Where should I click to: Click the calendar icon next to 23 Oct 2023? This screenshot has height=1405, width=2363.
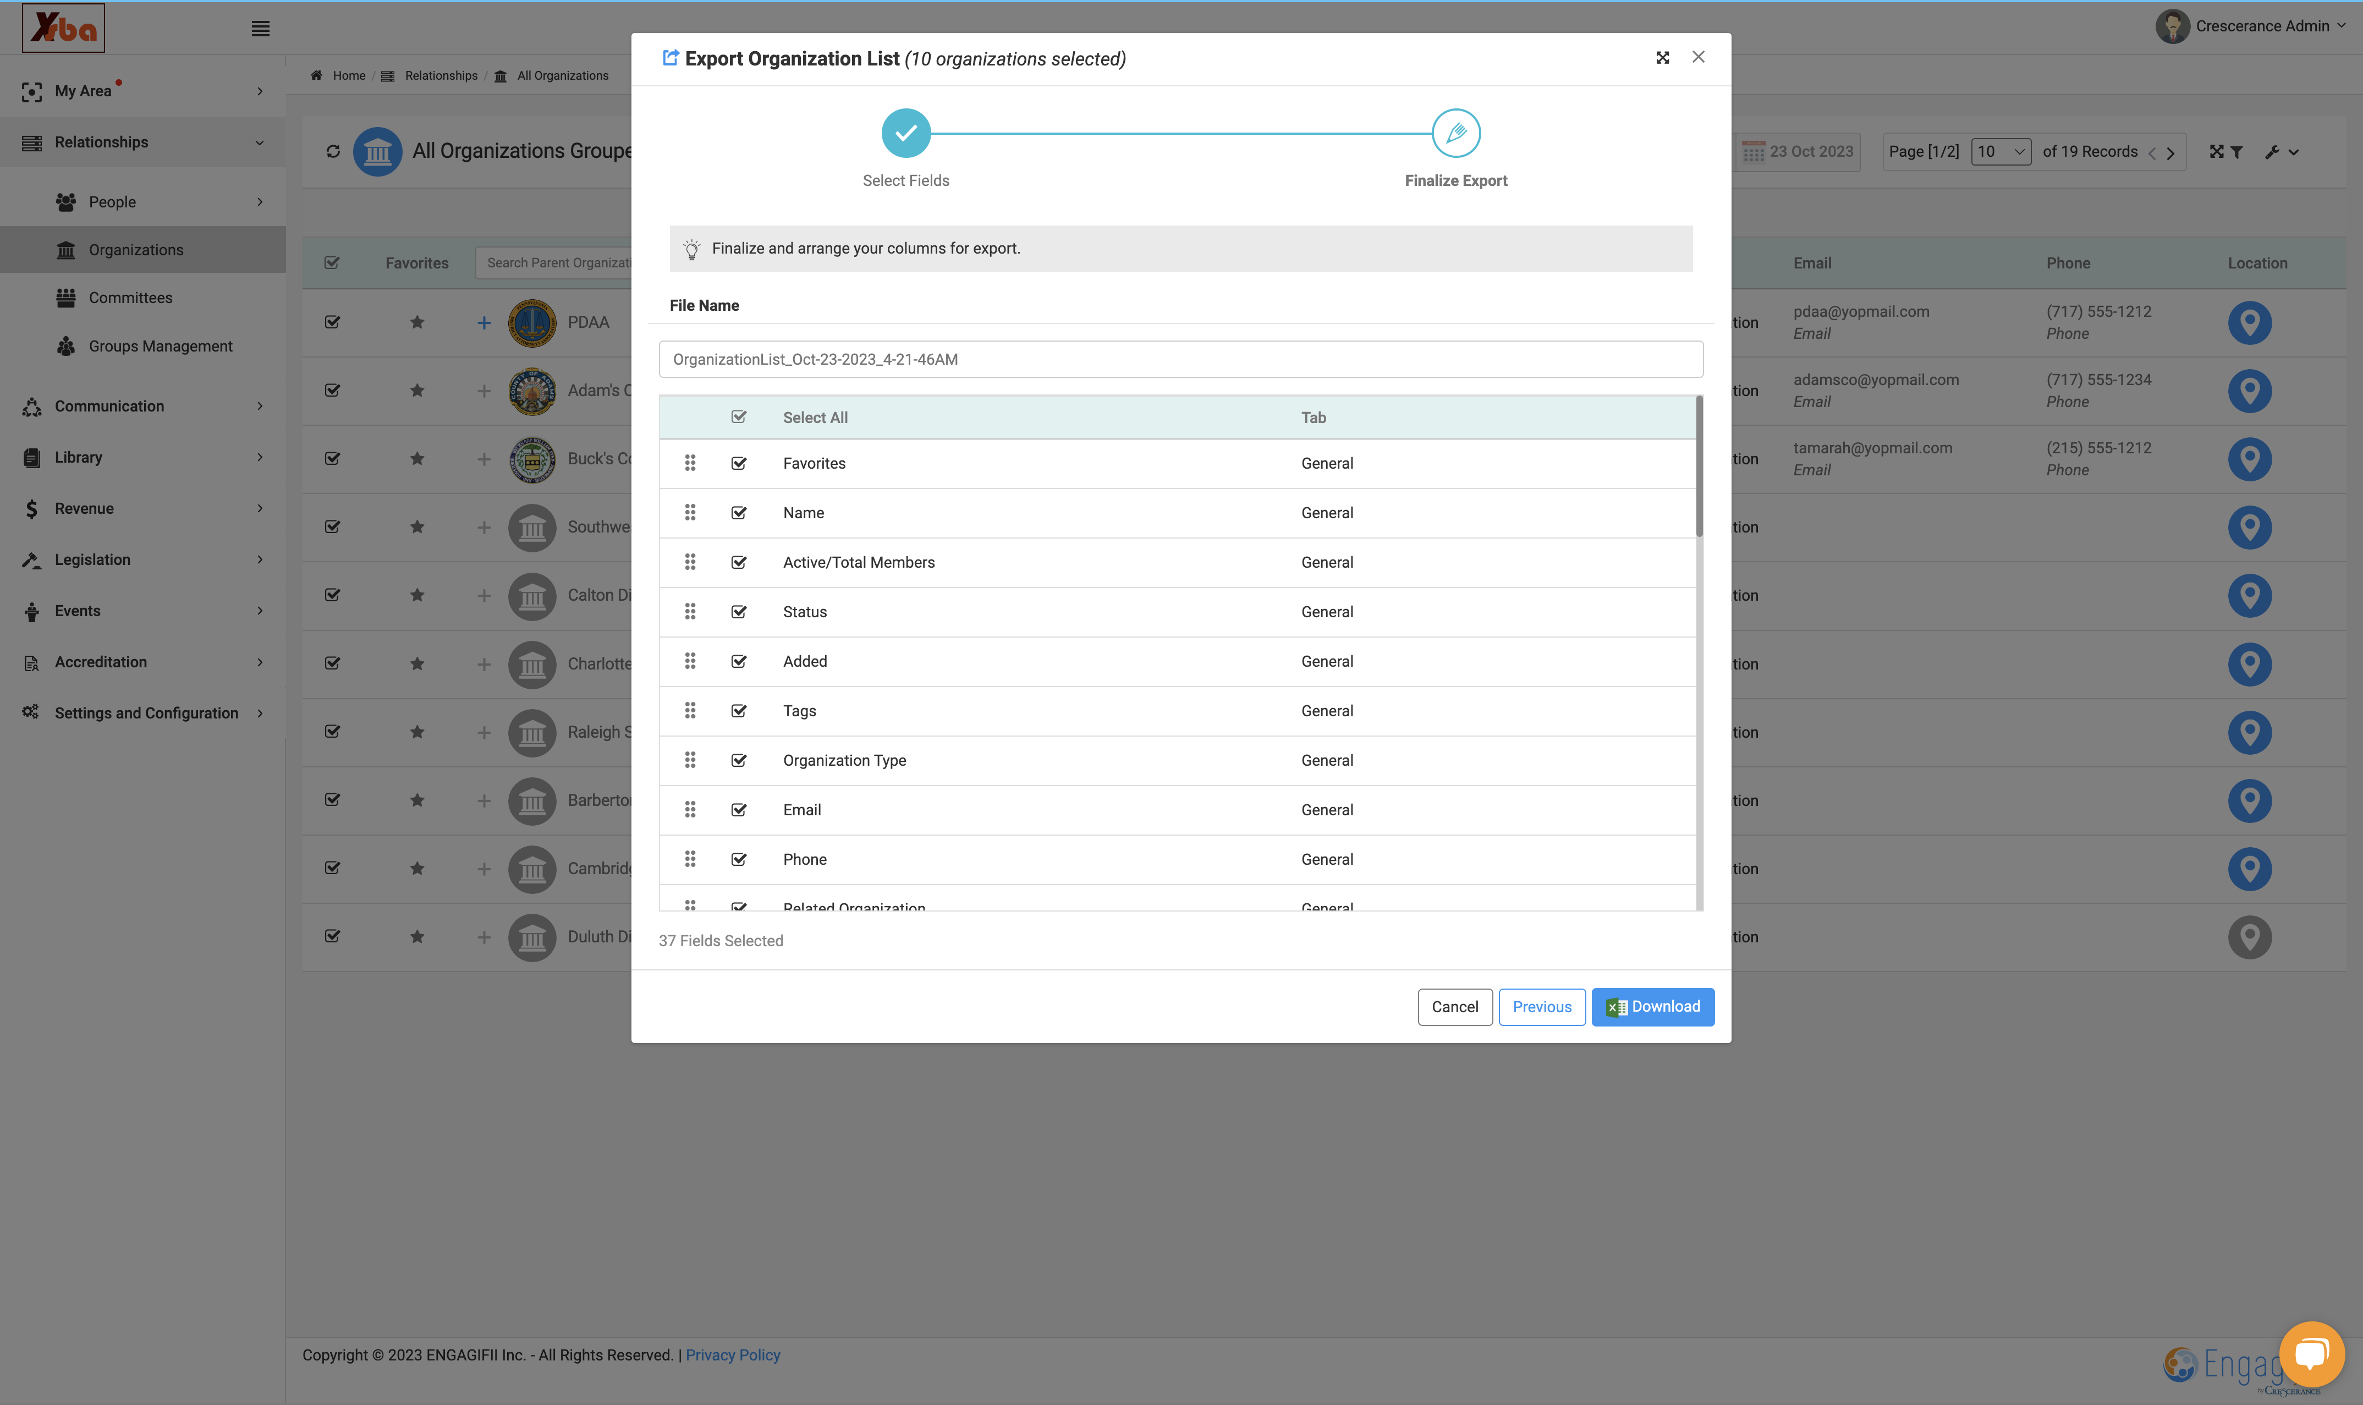point(1754,151)
